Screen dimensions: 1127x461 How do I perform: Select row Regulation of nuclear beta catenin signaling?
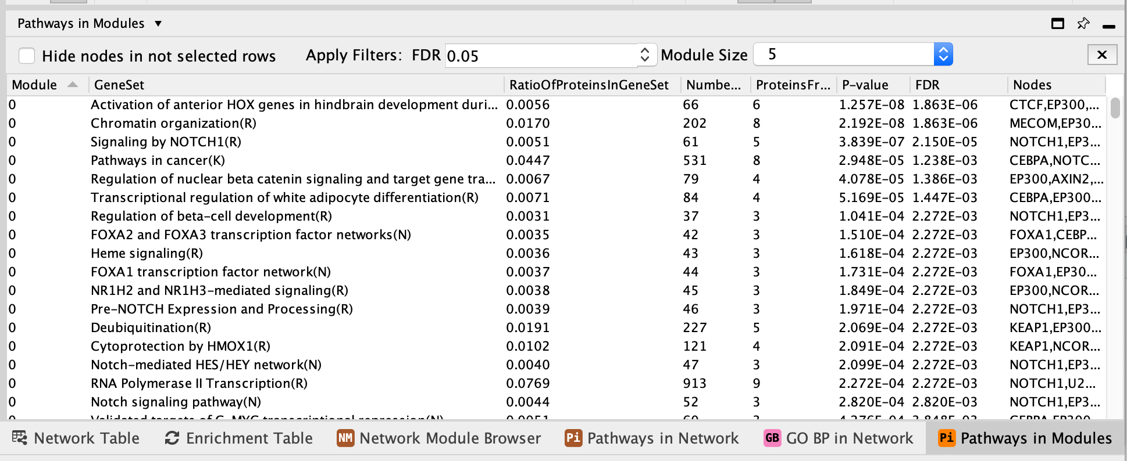click(556, 179)
